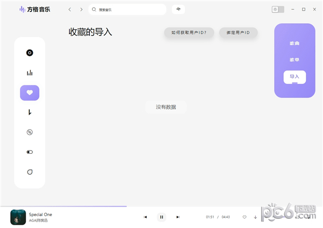Click the 绑定用户ID button

point(238,33)
